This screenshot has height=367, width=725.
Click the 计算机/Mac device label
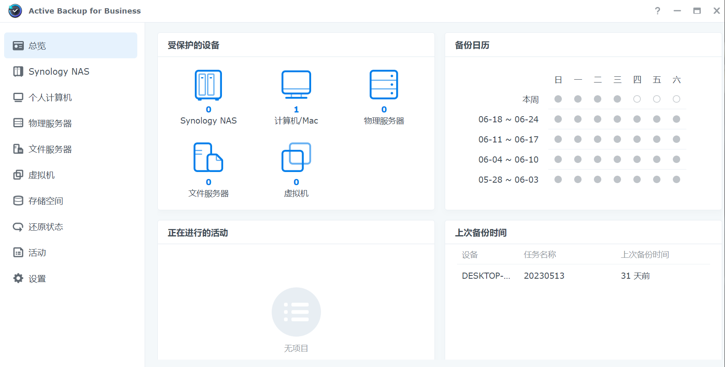[x=296, y=121]
